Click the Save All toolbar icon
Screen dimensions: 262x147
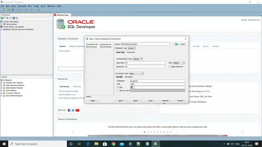click(12, 10)
